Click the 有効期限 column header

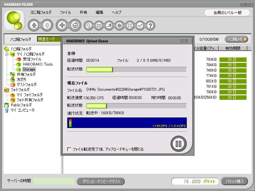[x=233, y=48]
